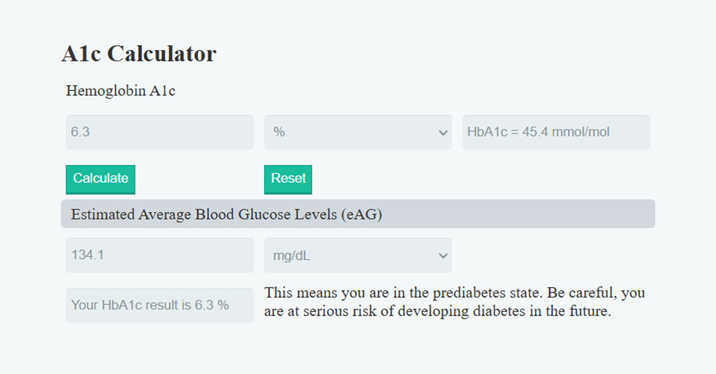Image resolution: width=716 pixels, height=374 pixels.
Task: Click the HbA1c mmol/mol conversion field
Action: point(556,132)
